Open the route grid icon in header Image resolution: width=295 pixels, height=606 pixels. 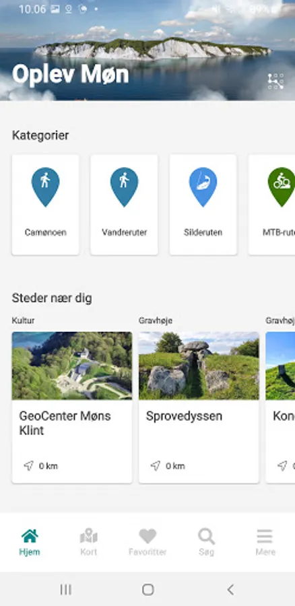click(x=275, y=81)
